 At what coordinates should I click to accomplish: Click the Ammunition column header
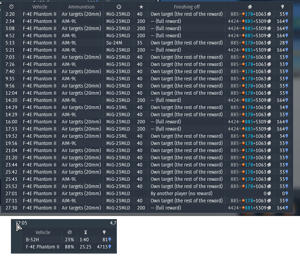(x=81, y=7)
